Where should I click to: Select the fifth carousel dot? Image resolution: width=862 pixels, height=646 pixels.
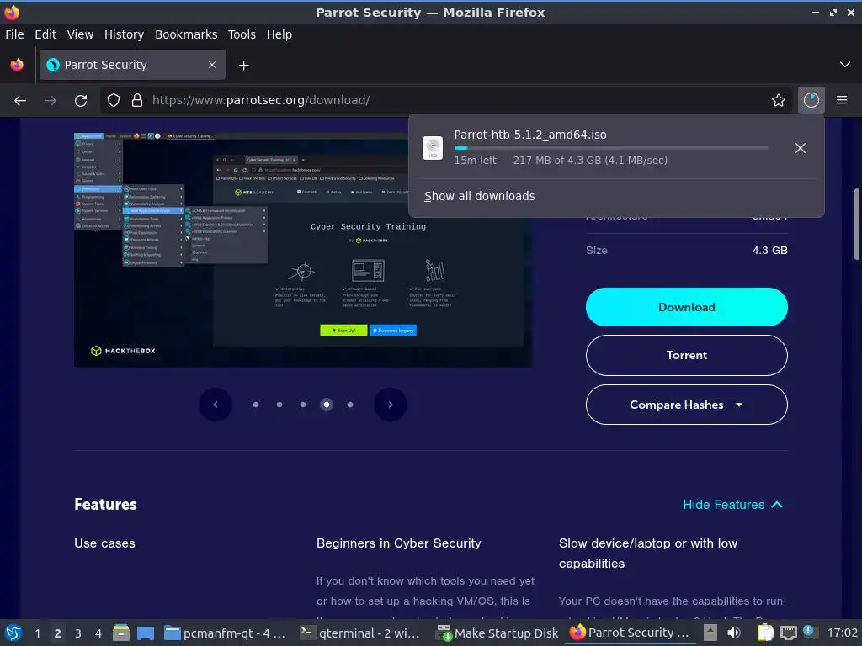pyautogui.click(x=350, y=405)
